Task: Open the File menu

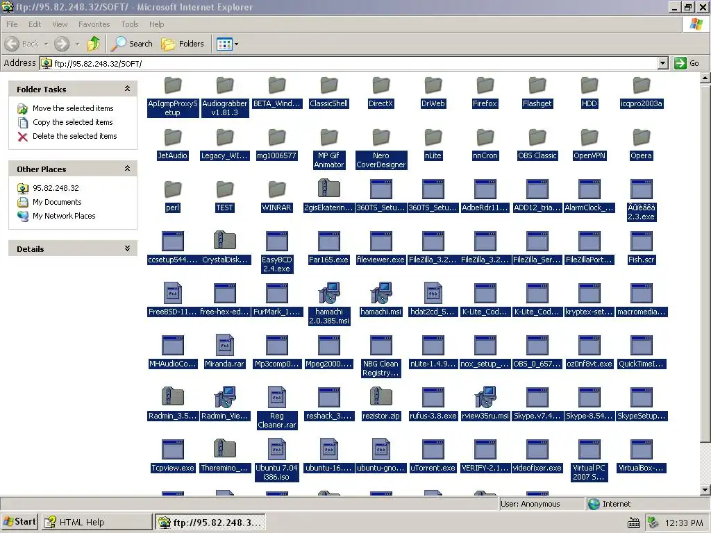Action: (x=12, y=24)
